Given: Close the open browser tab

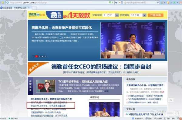Looking at the screenshot, I should [x=29, y=8].
